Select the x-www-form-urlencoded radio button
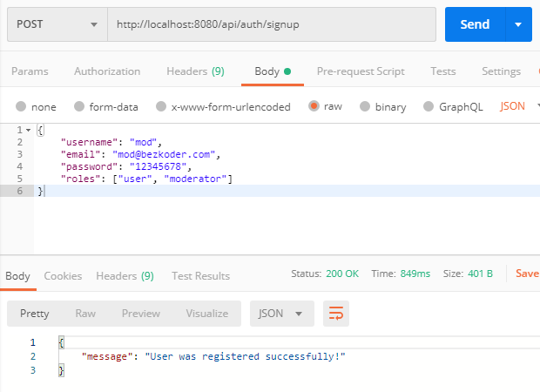Image resolution: width=540 pixels, height=392 pixels. click(161, 106)
